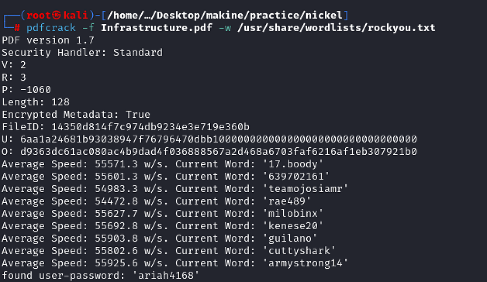Click the U: hash string line
This screenshot has width=487, height=282.
point(209,139)
